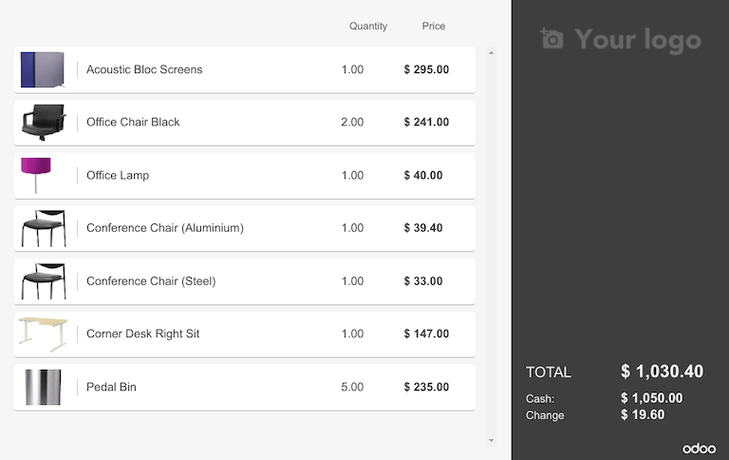Click the Acoustic Bloc Screens product image
The height and width of the screenshot is (460, 729).
[43, 69]
